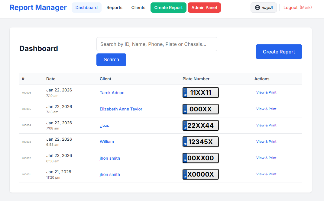324x201 pixels.
Task: Click the search input field
Action: click(157, 44)
